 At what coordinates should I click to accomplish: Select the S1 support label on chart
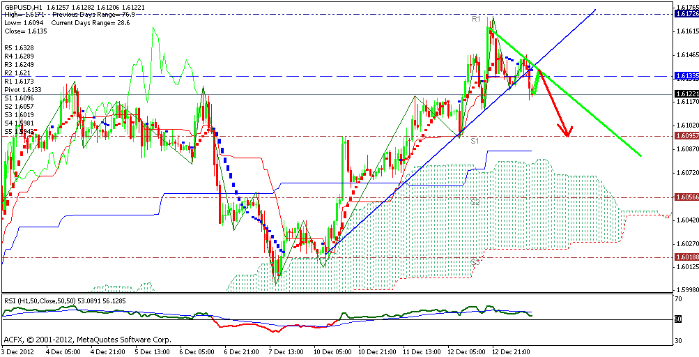pos(474,141)
